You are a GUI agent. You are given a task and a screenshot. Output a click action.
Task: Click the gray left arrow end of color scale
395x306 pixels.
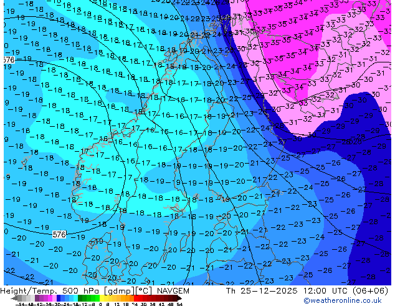[x=14, y=298]
